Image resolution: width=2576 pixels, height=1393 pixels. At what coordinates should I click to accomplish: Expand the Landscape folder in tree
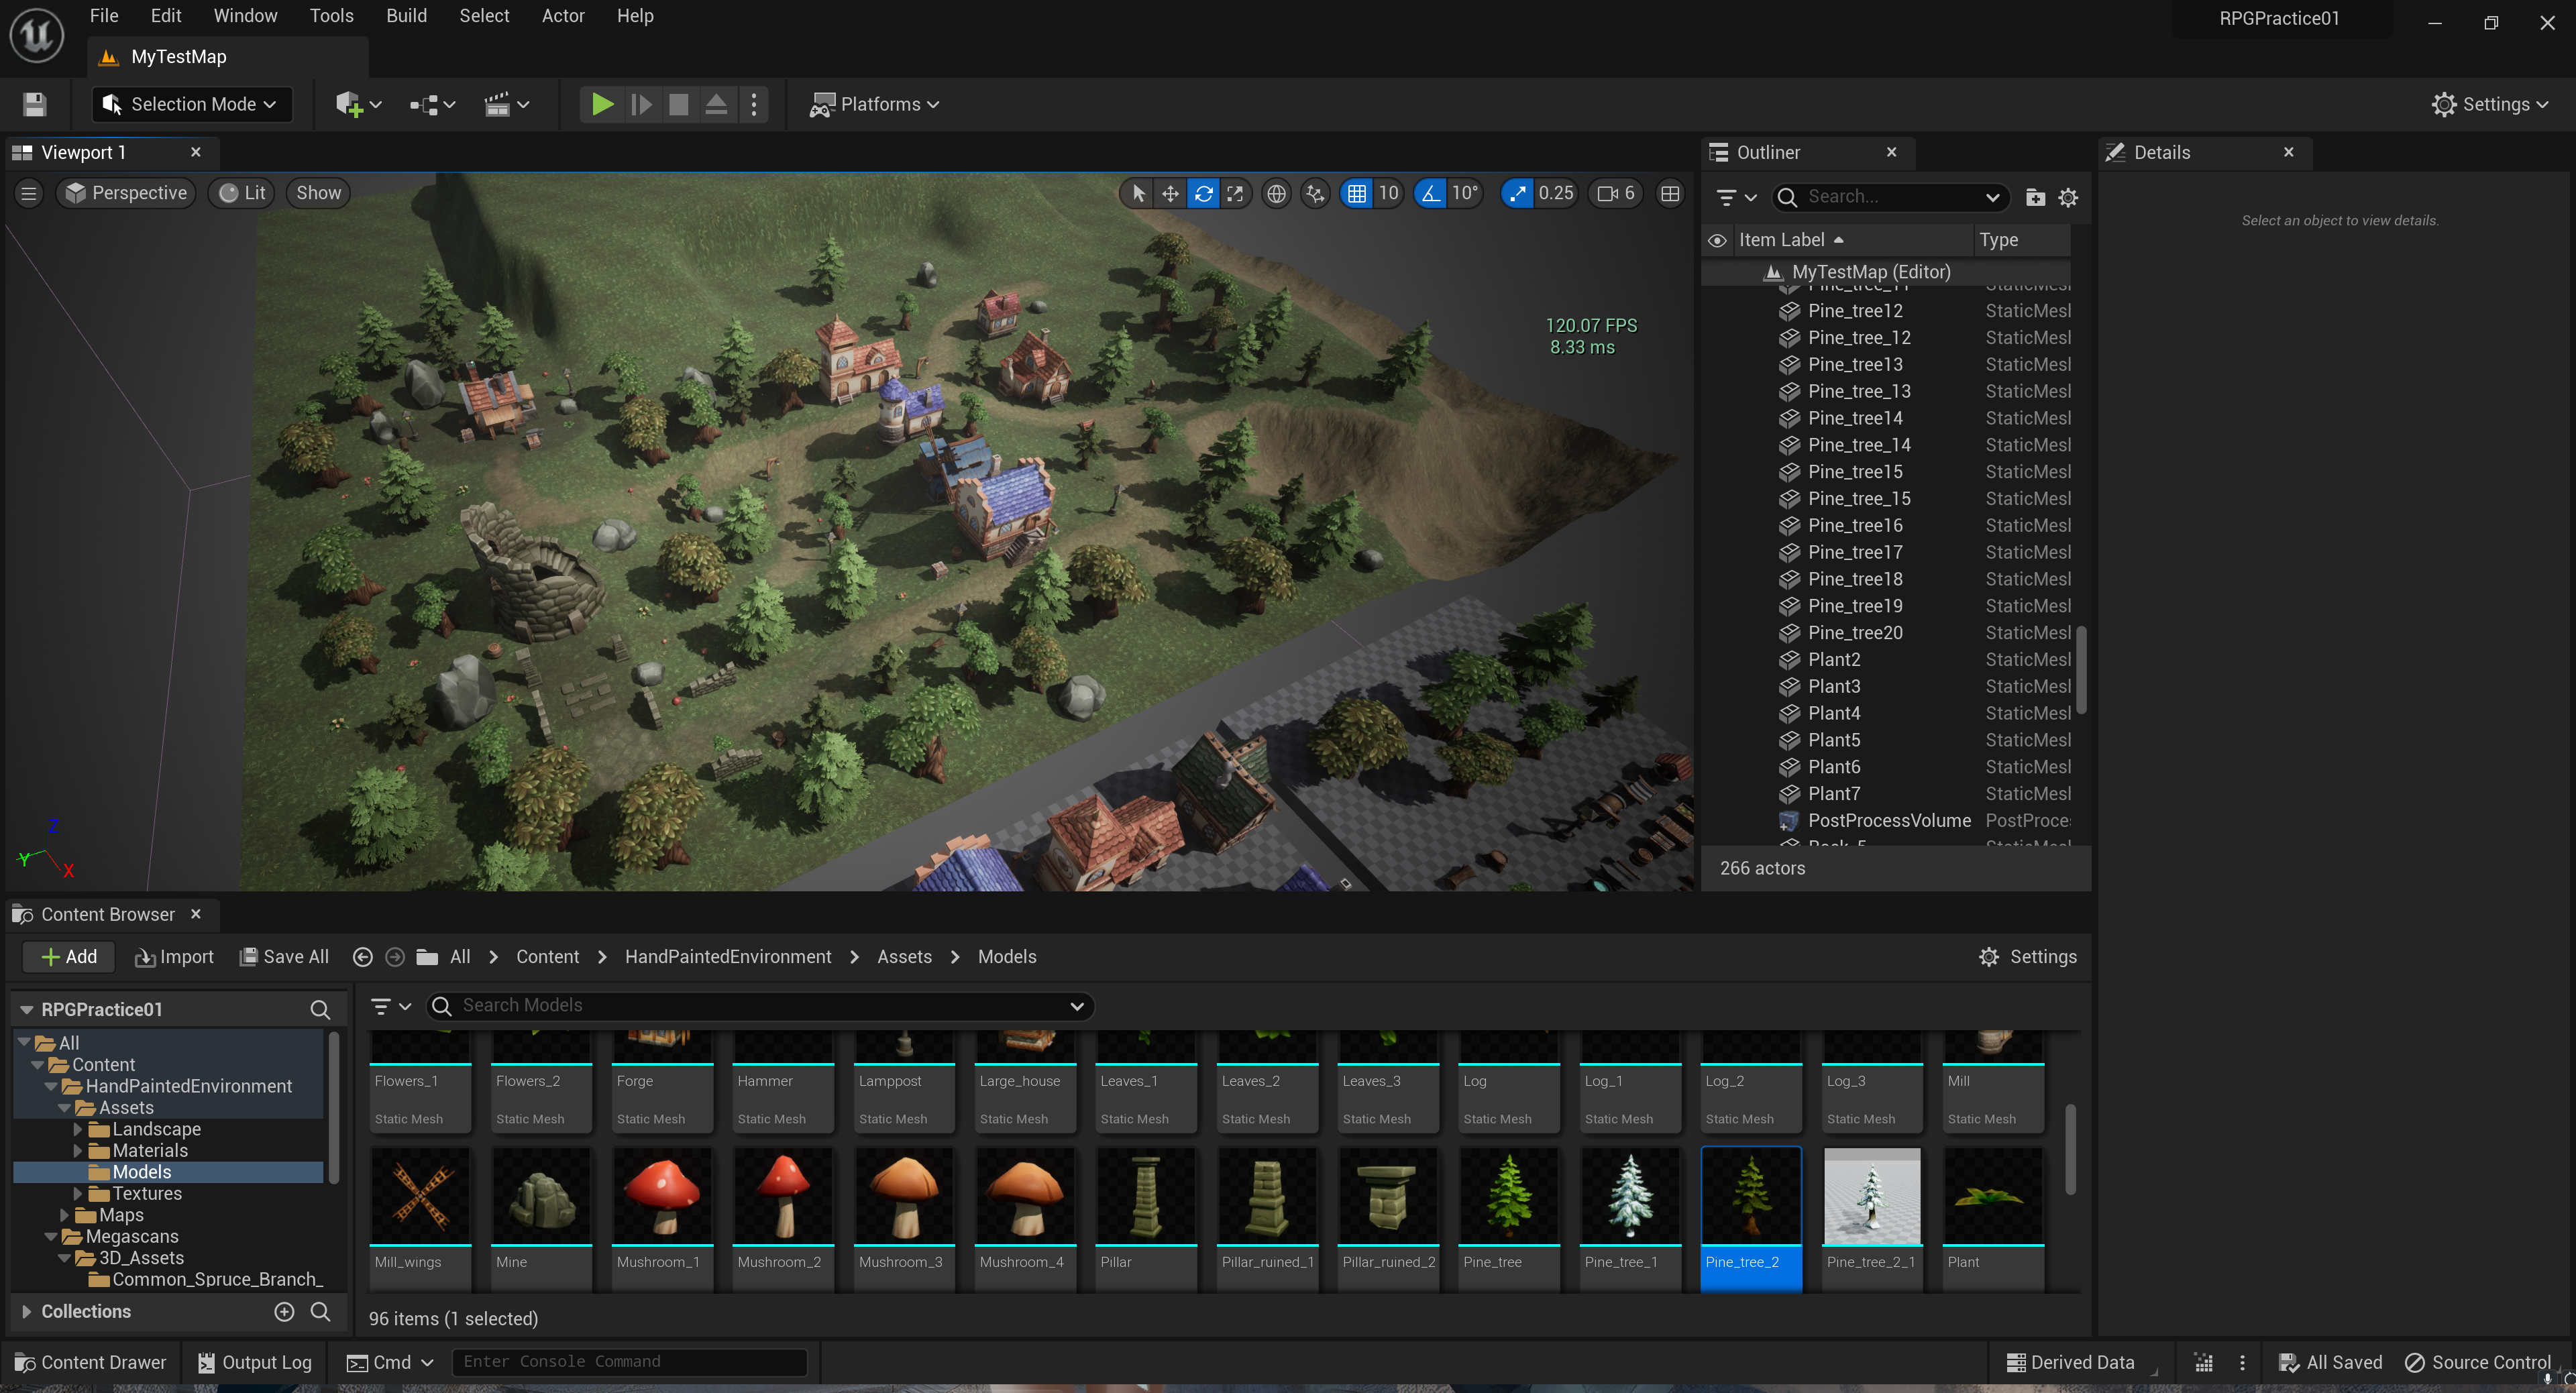click(x=78, y=1129)
